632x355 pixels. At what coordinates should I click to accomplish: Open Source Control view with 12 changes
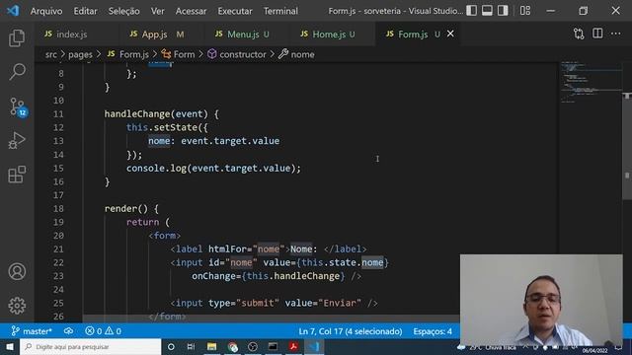tap(18, 106)
